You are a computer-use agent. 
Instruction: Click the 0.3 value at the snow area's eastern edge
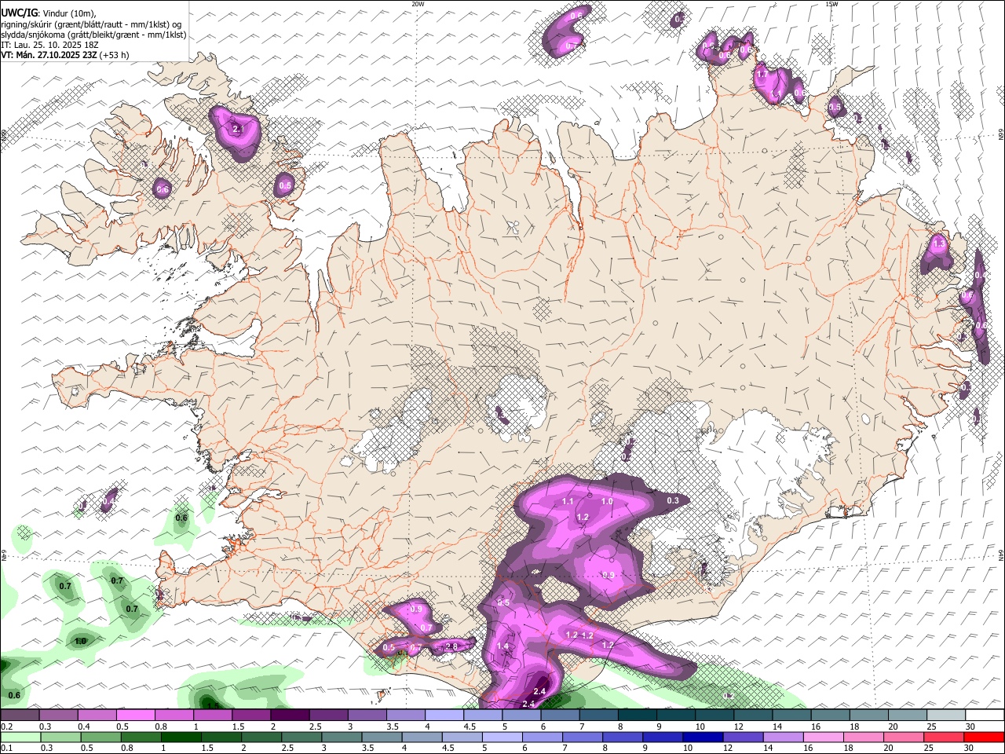673,500
